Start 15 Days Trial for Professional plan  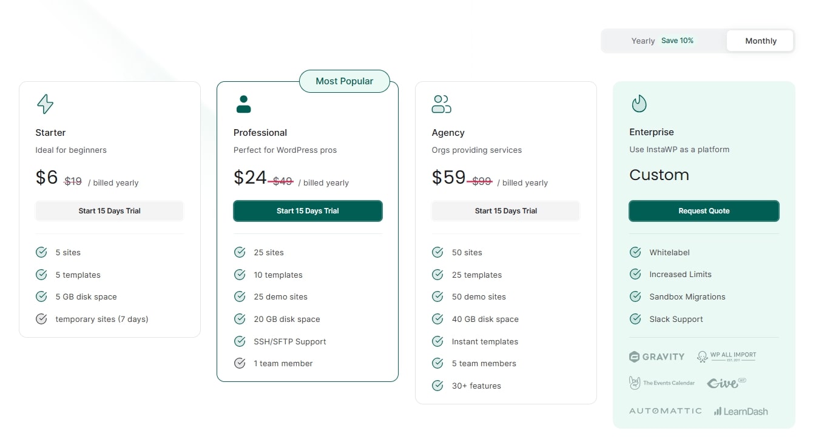point(308,211)
